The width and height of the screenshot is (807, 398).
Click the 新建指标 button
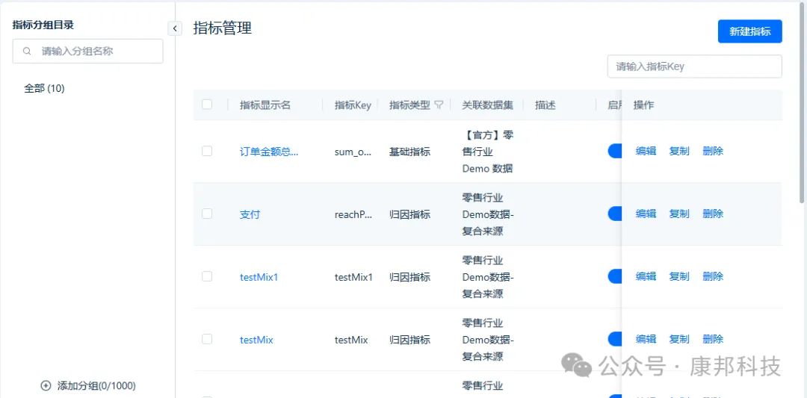pyautogui.click(x=749, y=31)
